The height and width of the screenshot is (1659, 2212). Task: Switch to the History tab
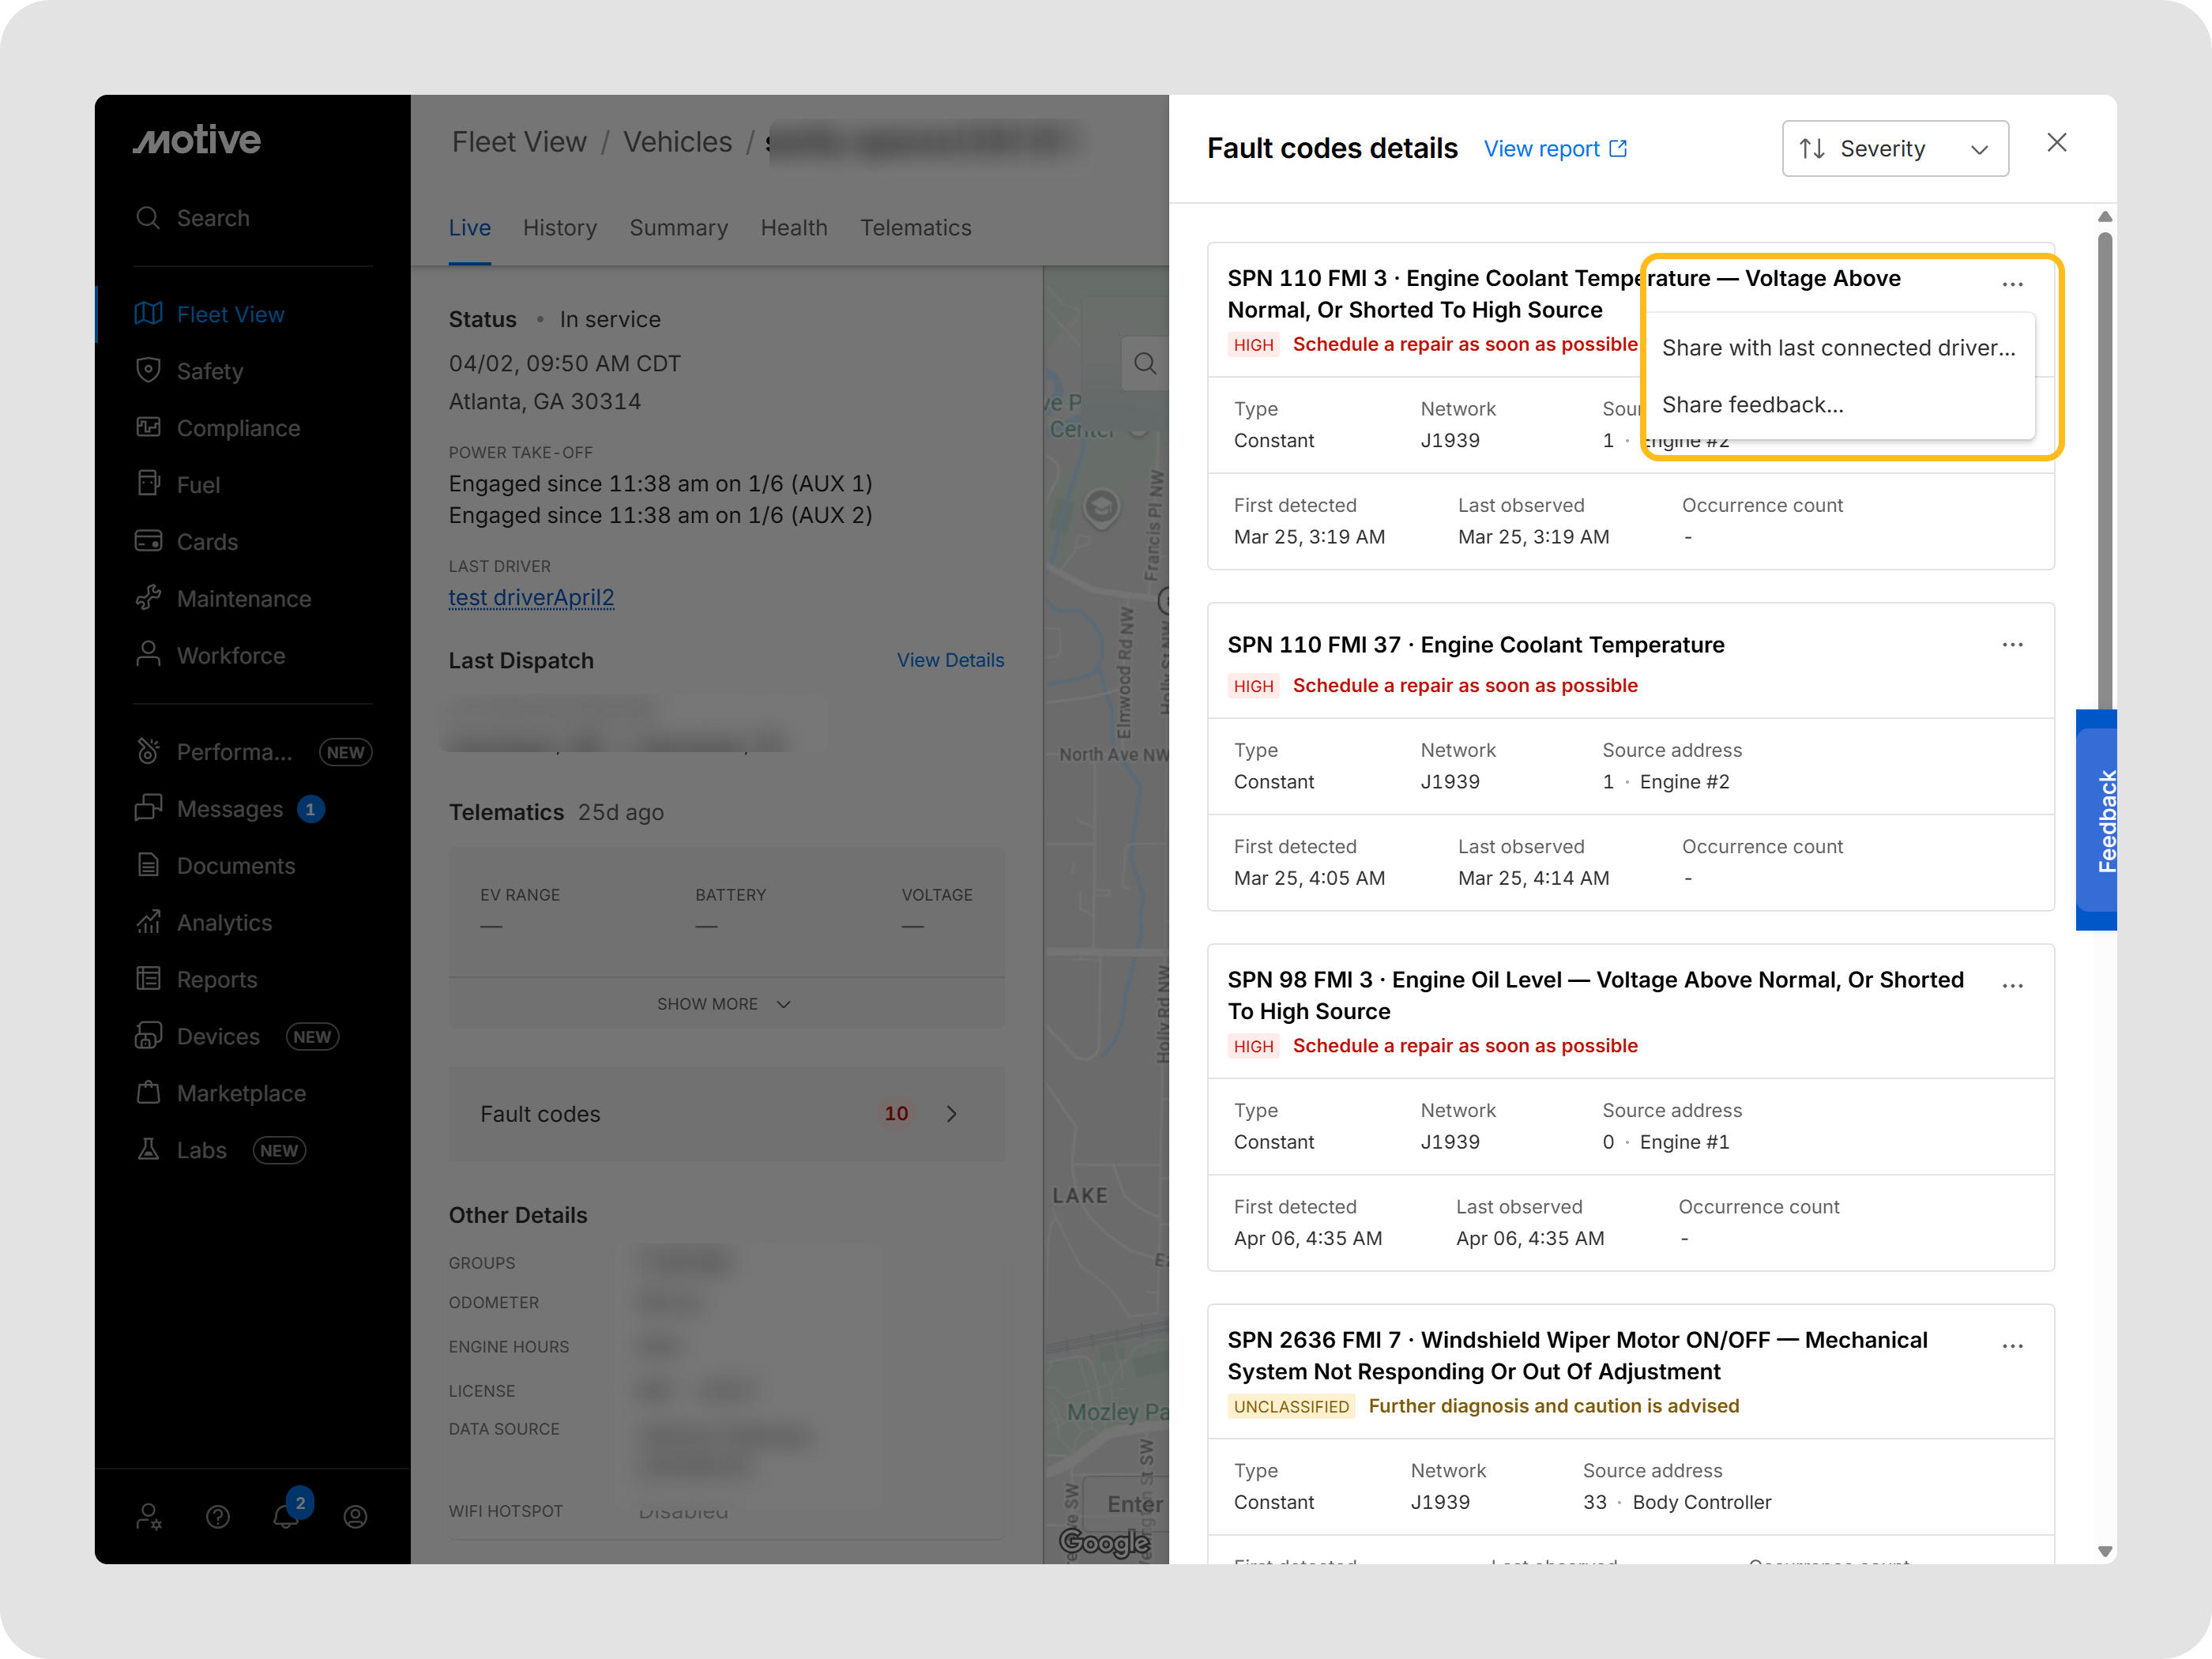click(x=560, y=228)
